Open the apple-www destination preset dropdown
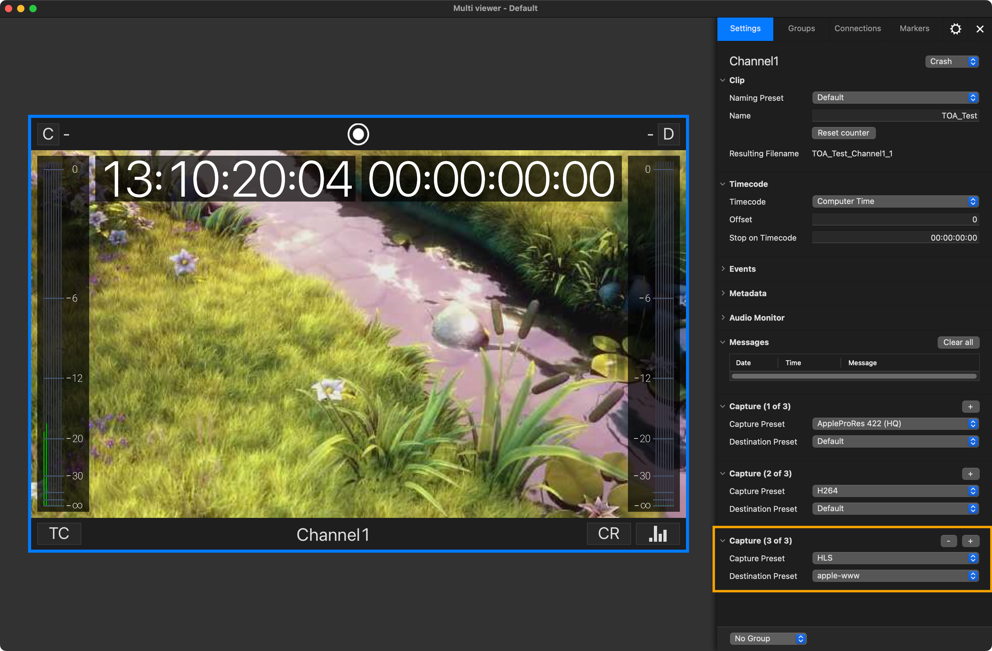This screenshot has width=992, height=651. tap(895, 576)
